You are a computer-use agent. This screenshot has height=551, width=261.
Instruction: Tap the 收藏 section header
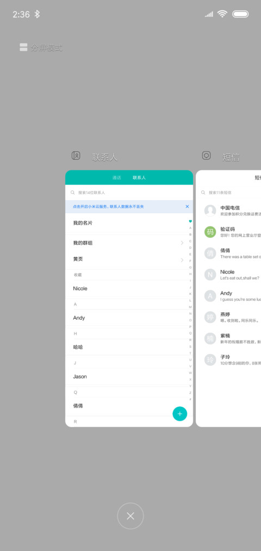[78, 275]
